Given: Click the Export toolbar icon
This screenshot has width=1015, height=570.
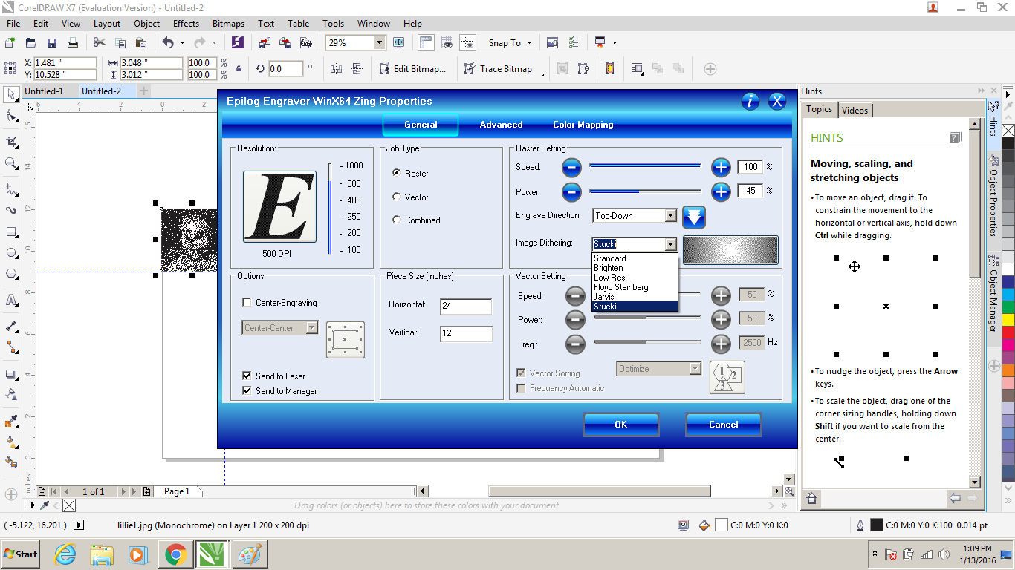Looking at the screenshot, I should coord(285,43).
